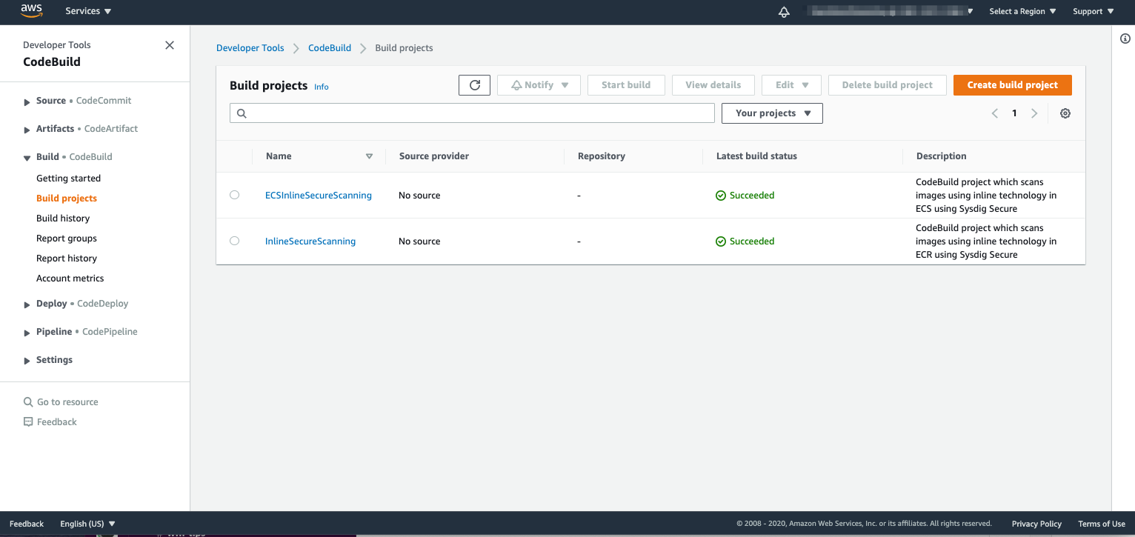Close the Developer Tools side panel
The width and height of the screenshot is (1135, 537).
170,45
